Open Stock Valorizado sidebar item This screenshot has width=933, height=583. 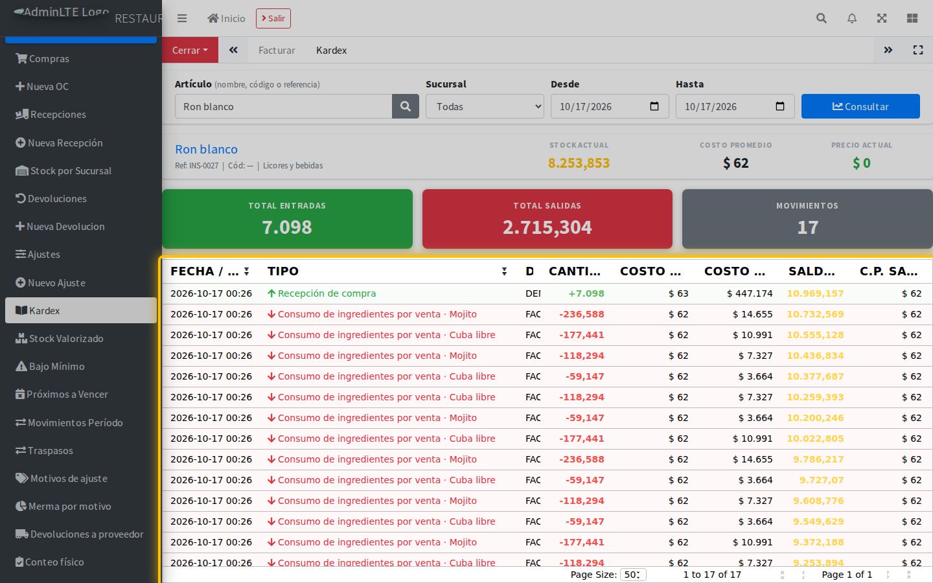tap(81, 338)
